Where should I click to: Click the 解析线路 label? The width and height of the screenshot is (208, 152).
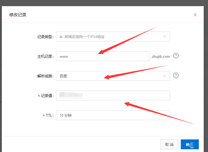(x=45, y=76)
